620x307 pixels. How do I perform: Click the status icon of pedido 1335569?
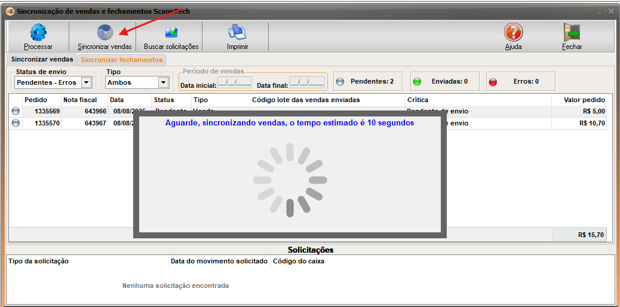click(16, 111)
